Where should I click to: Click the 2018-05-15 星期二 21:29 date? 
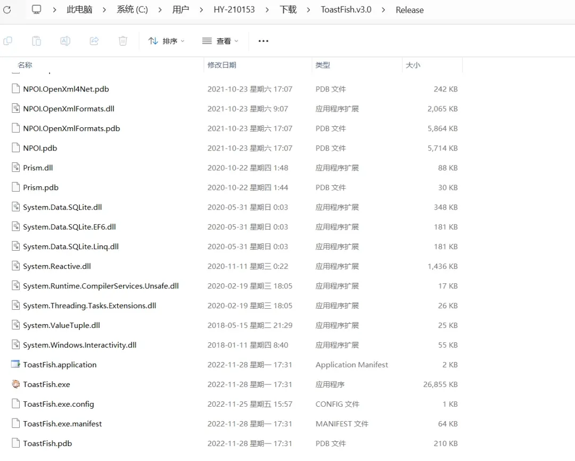click(x=250, y=325)
